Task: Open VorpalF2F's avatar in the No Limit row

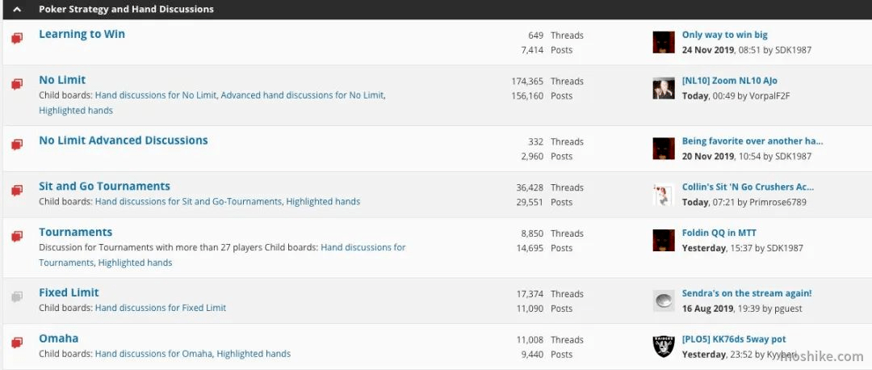Action: (x=664, y=88)
